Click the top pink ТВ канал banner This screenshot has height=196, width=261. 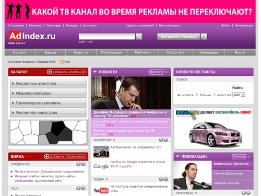[130, 11]
